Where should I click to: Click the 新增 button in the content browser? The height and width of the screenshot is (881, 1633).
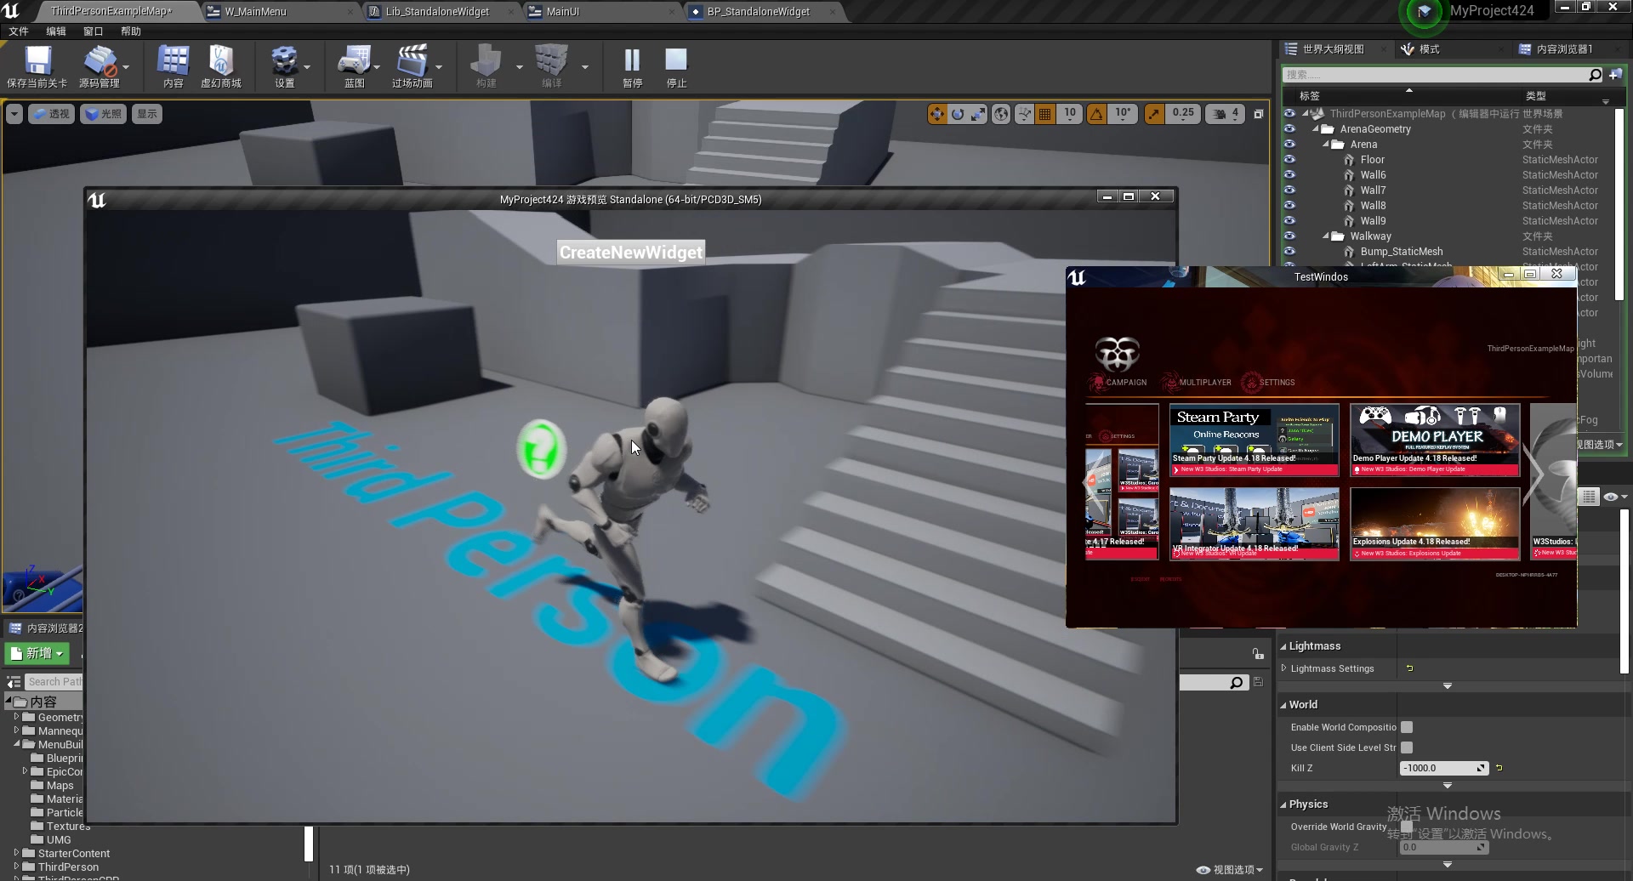point(36,652)
